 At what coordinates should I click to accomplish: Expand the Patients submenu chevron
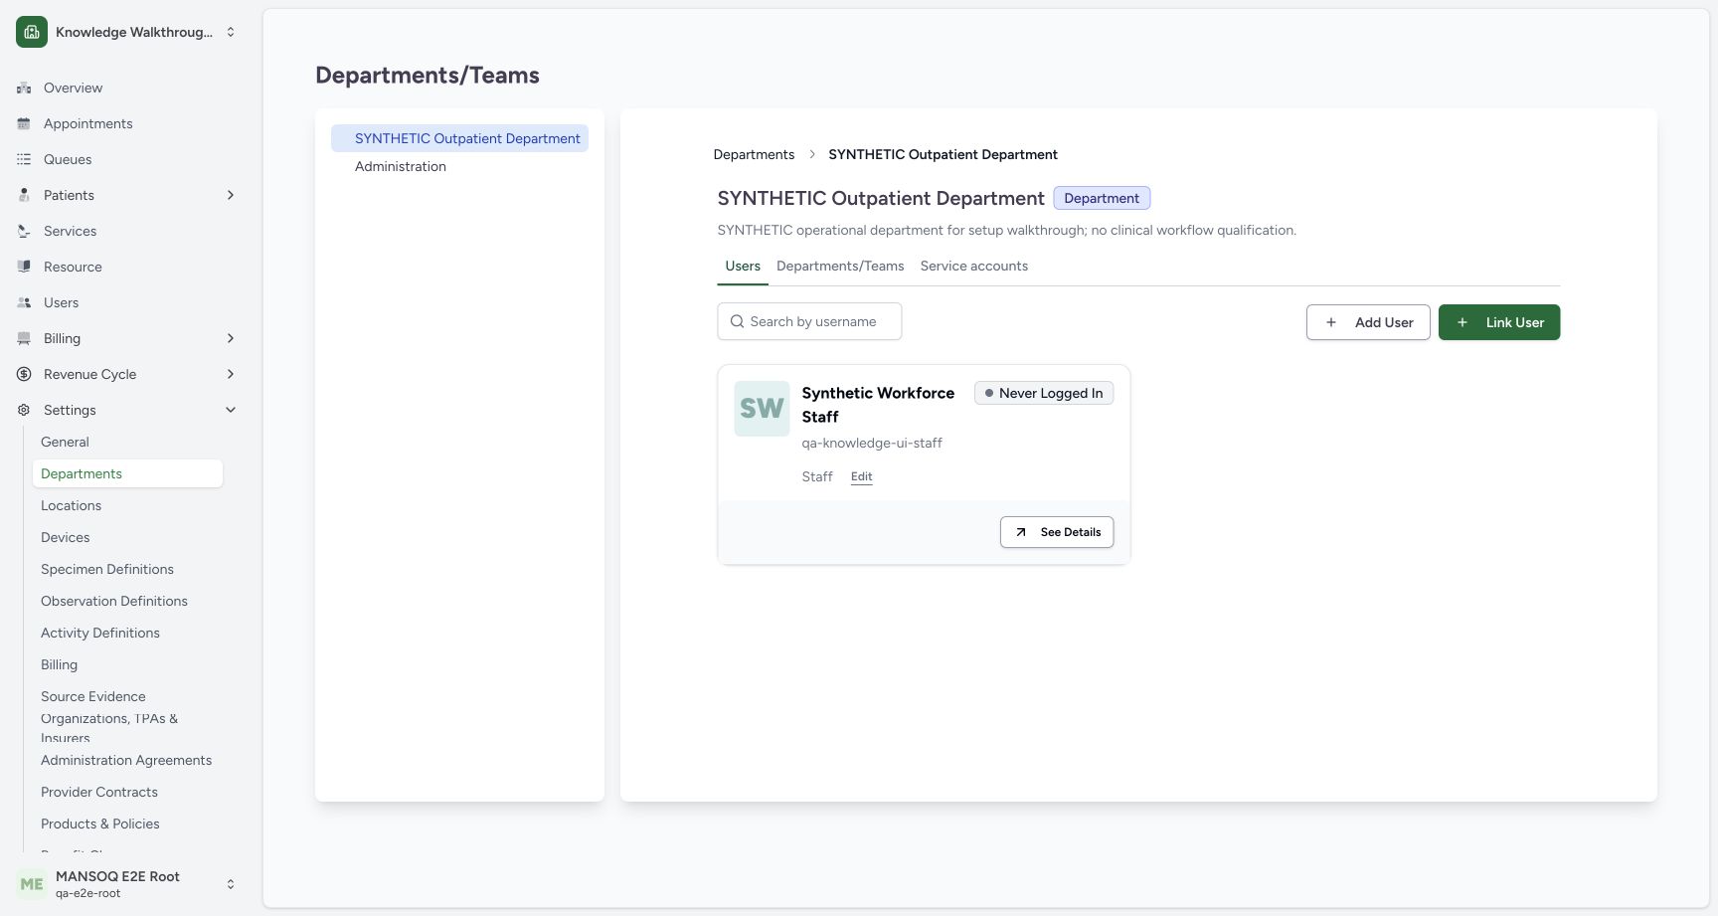(231, 195)
